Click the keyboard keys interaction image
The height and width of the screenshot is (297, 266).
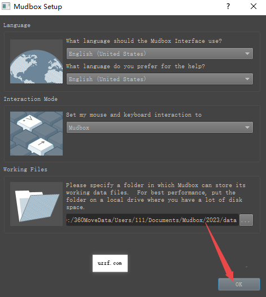click(x=37, y=134)
